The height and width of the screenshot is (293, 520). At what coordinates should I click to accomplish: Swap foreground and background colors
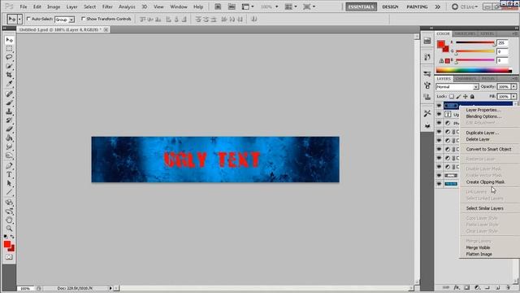[x=12, y=237]
